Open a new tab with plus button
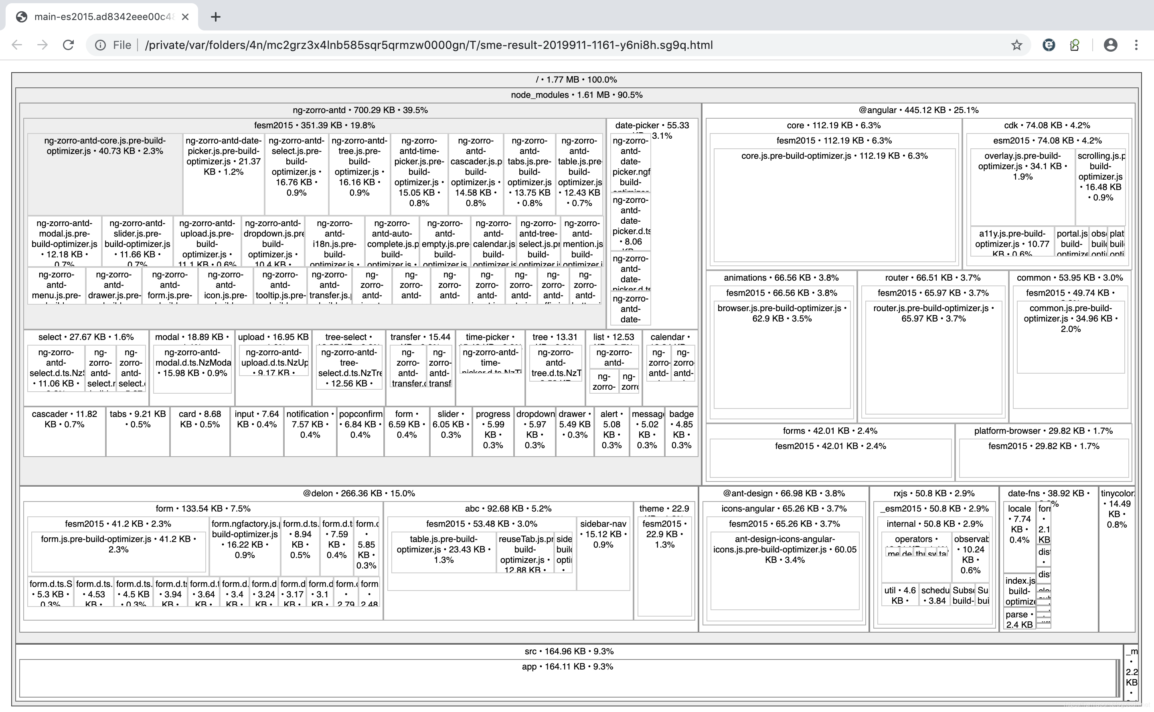Image resolution: width=1154 pixels, height=712 pixels. [215, 17]
